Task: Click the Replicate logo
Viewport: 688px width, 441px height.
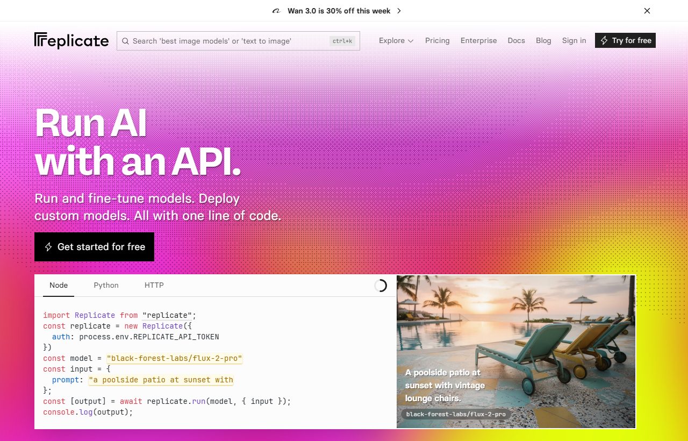Action: pos(71,40)
